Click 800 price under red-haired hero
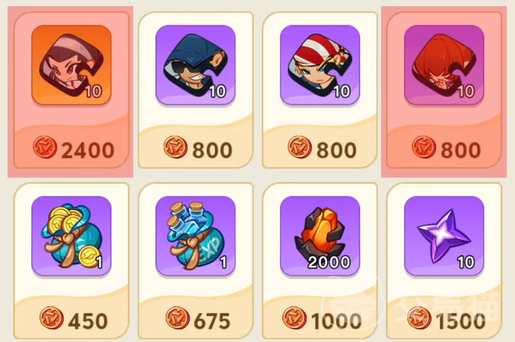Viewport: 515px width, 342px height. coord(460,151)
